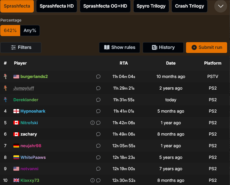Screen dimensions: 230x185
Task: Click the info icon on Klaxxy73 row
Action: click(x=92, y=180)
